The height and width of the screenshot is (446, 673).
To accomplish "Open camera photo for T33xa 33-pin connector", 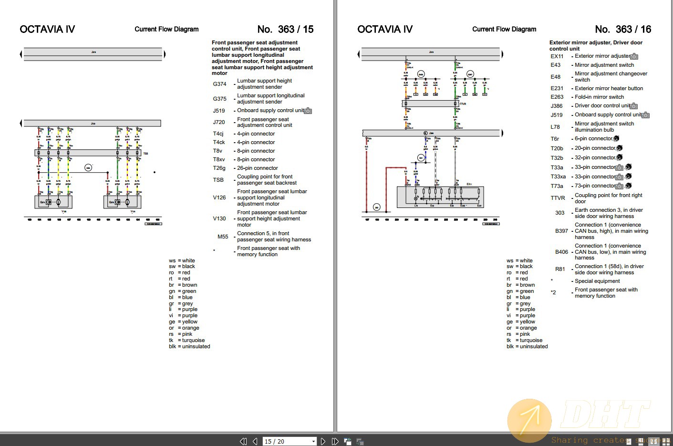I will click(x=619, y=177).
